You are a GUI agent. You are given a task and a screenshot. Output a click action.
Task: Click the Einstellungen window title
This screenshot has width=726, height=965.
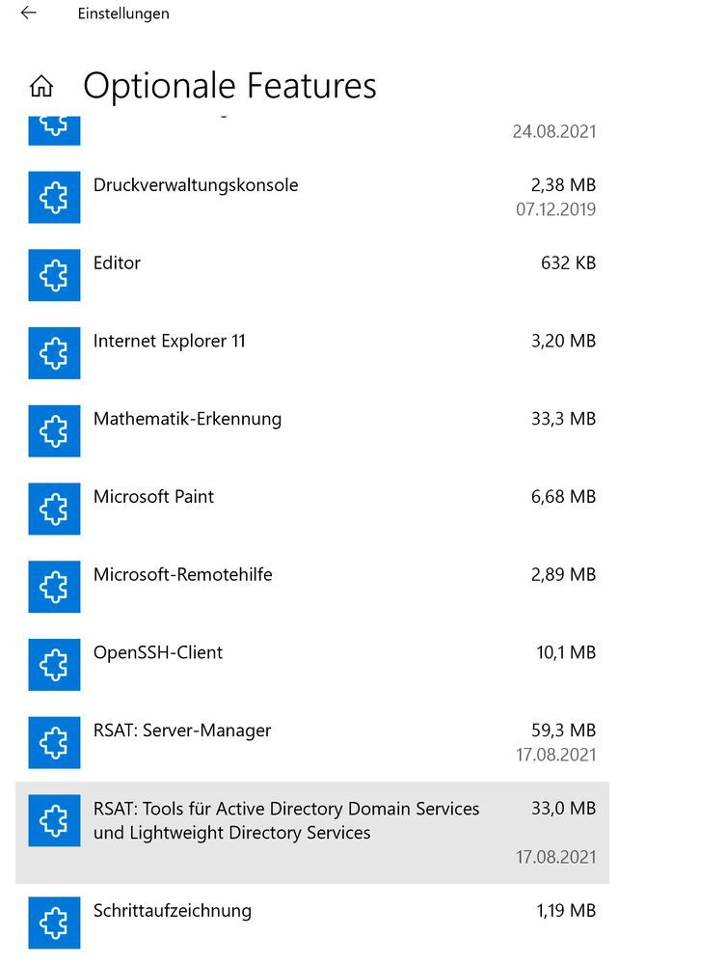(123, 14)
